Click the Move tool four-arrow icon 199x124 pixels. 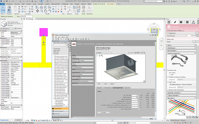[x=37, y=11]
